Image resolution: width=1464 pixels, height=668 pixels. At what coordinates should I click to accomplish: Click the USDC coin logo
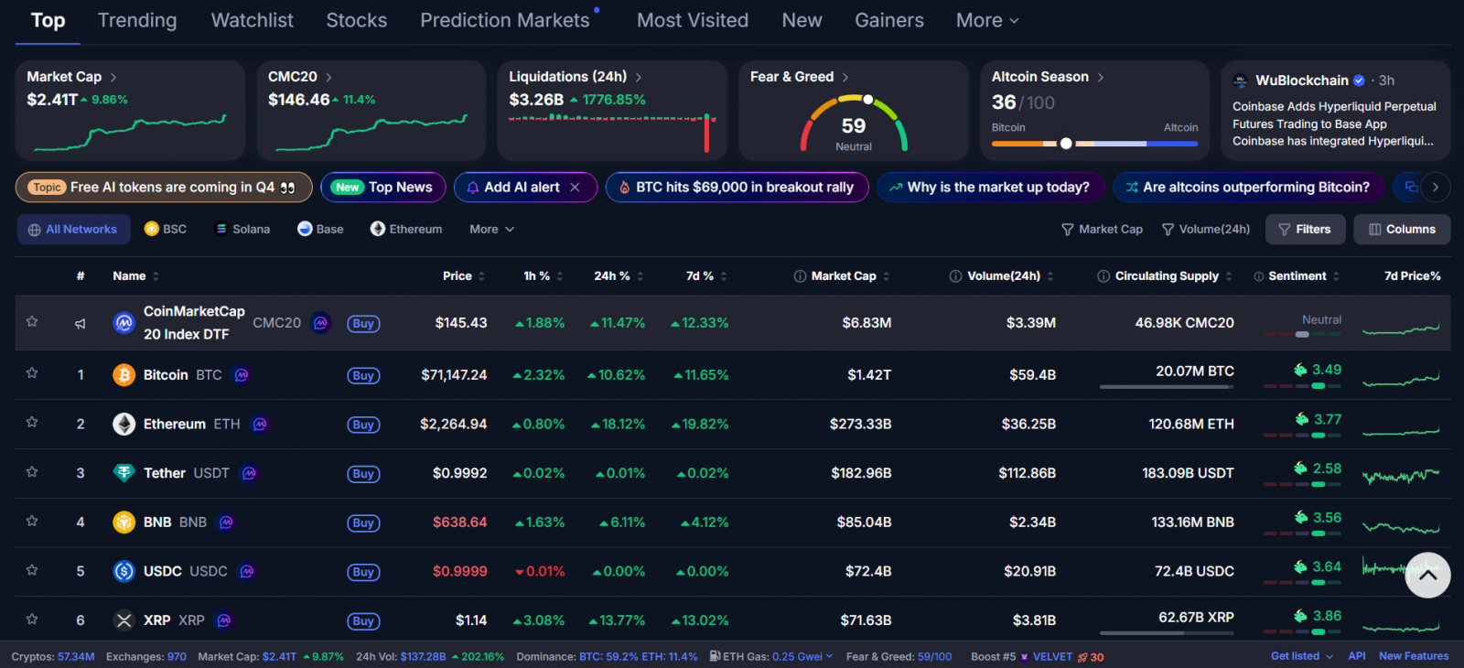124,571
